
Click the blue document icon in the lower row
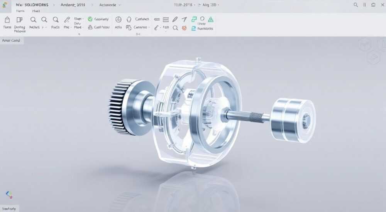[x=193, y=29]
